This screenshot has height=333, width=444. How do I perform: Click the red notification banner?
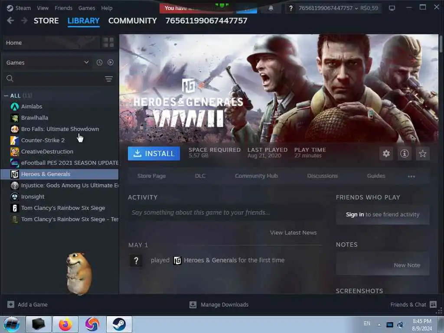click(x=196, y=8)
